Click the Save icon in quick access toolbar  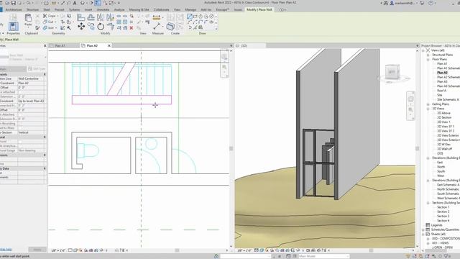[x=13, y=3]
